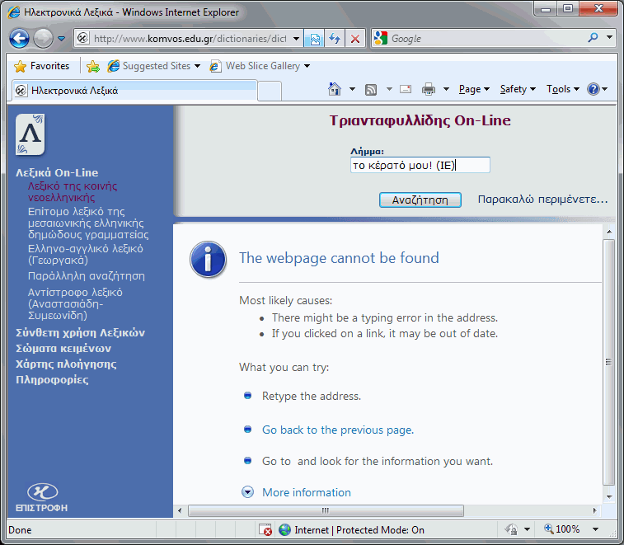The width and height of the screenshot is (624, 545).
Task: Click the Αναζήτηση search button
Action: (420, 200)
